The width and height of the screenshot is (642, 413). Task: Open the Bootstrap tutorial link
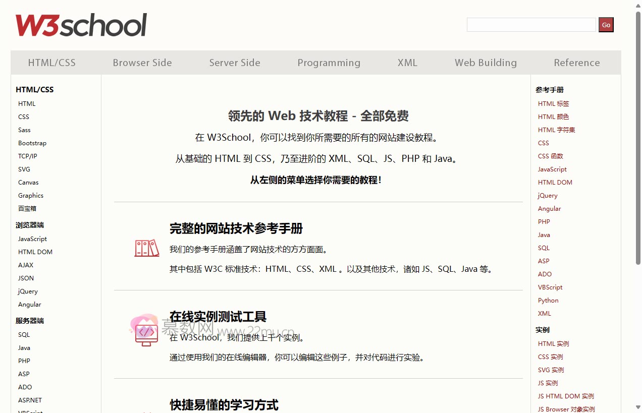[x=32, y=143]
